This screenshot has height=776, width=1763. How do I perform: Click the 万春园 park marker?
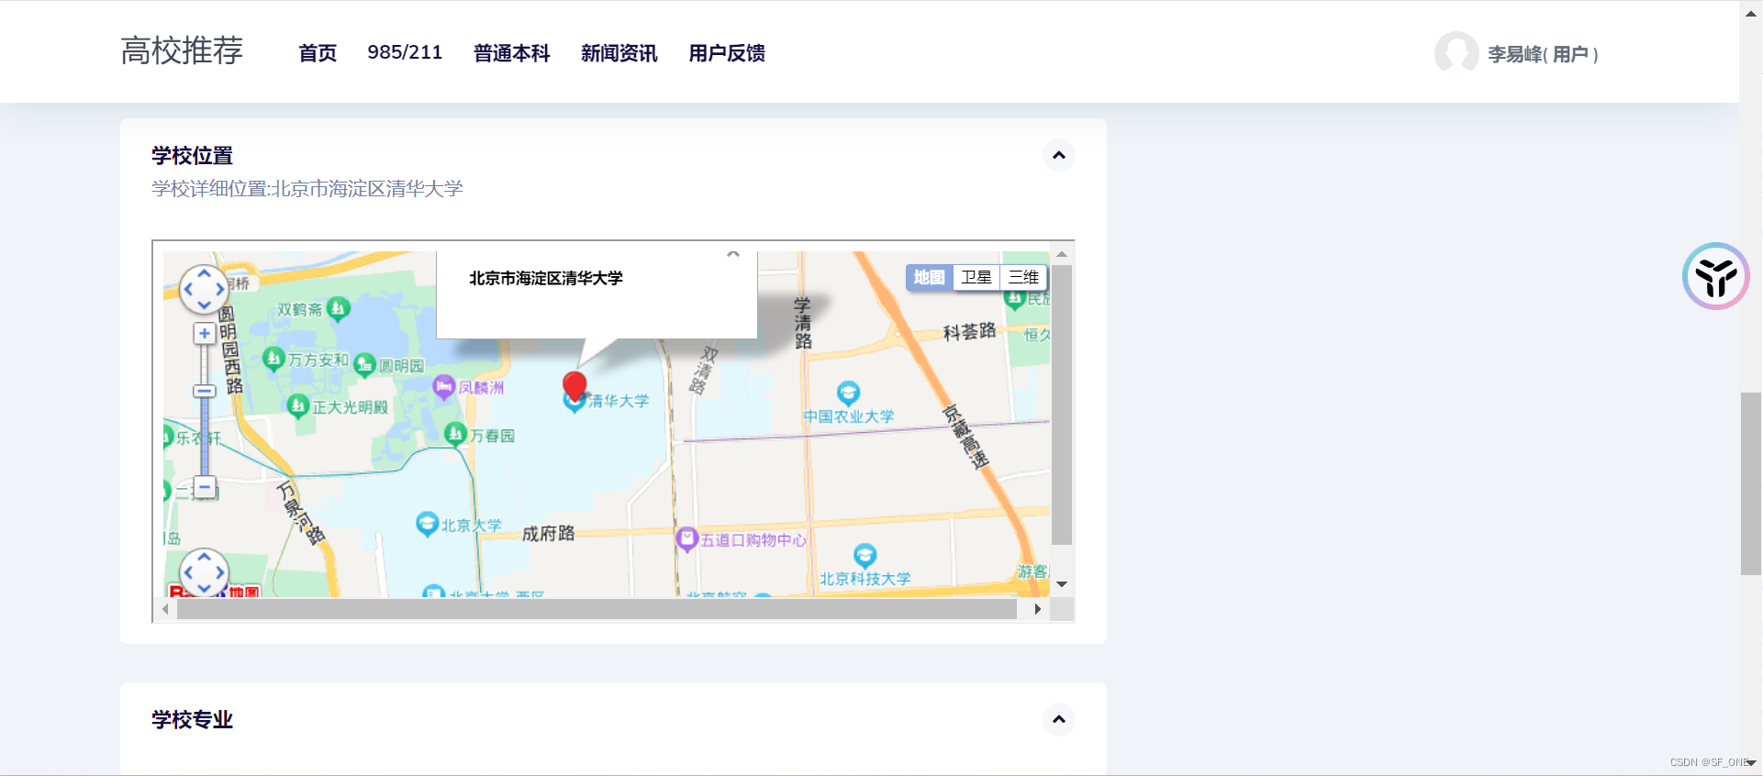pos(455,434)
